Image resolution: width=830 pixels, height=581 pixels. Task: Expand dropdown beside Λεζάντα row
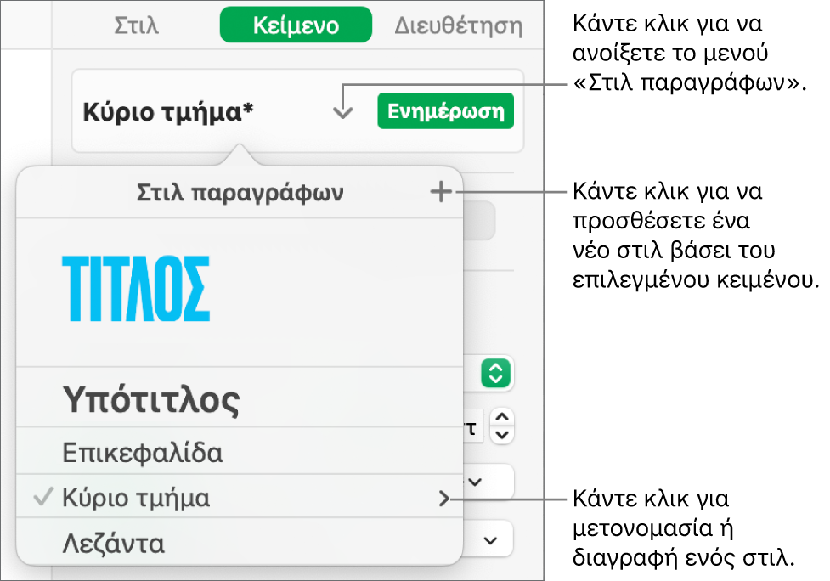pyautogui.click(x=491, y=540)
